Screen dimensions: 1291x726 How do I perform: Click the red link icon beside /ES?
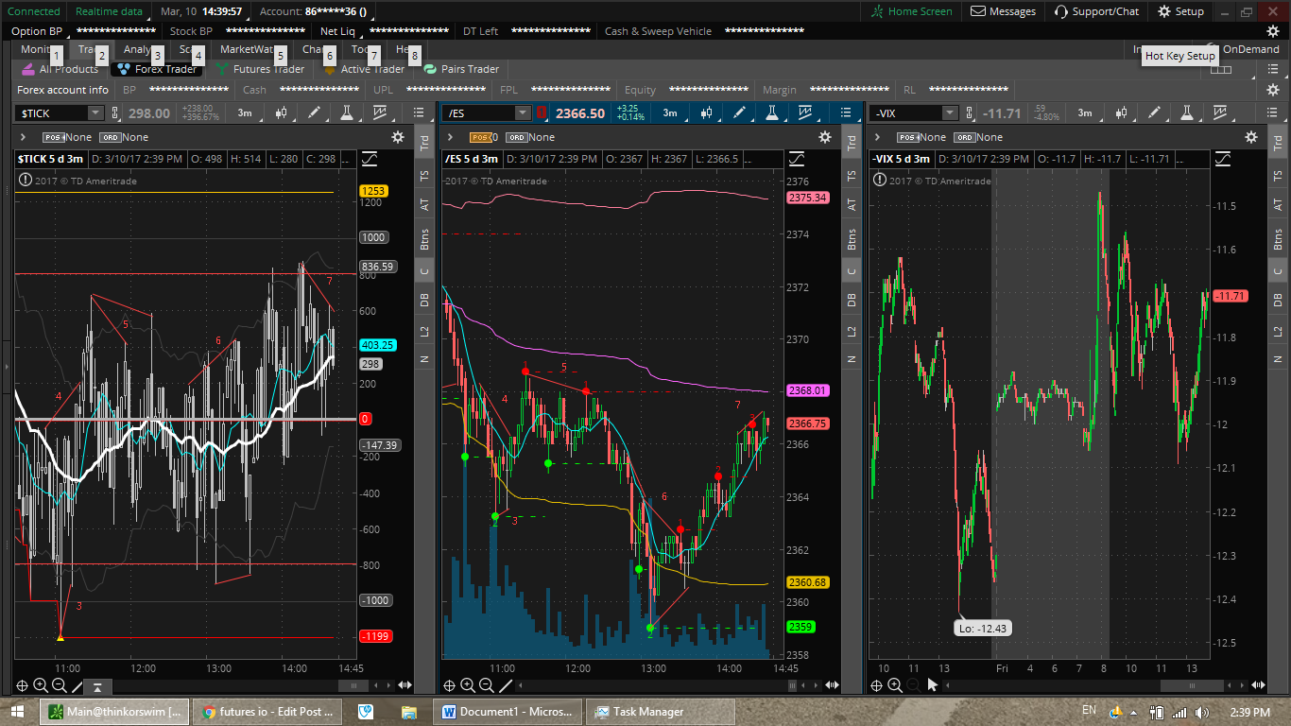click(x=542, y=113)
